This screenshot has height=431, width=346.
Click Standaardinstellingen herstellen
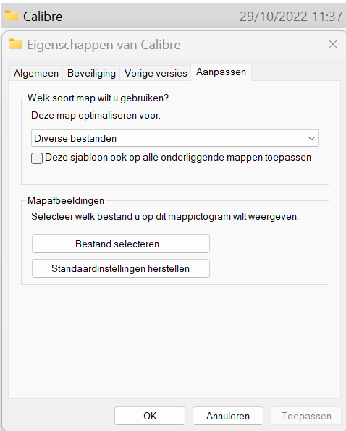coord(121,268)
